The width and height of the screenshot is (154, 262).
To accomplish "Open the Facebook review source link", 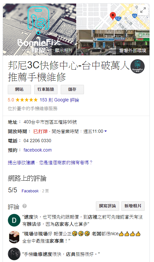I will 30,191.
